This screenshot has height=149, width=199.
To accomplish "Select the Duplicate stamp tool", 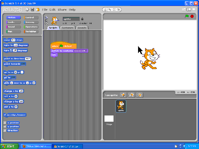I will tap(105, 10).
